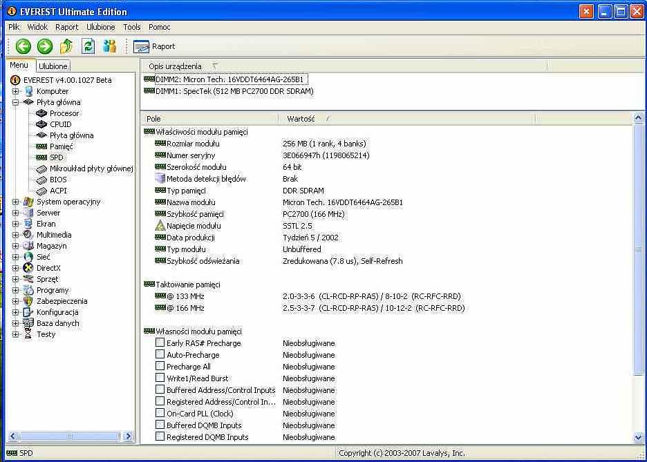Select the Magazyn storage icon
The height and width of the screenshot is (462, 647).
click(28, 246)
